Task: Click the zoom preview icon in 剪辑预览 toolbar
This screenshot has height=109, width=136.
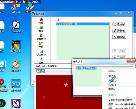Action: point(38,71)
